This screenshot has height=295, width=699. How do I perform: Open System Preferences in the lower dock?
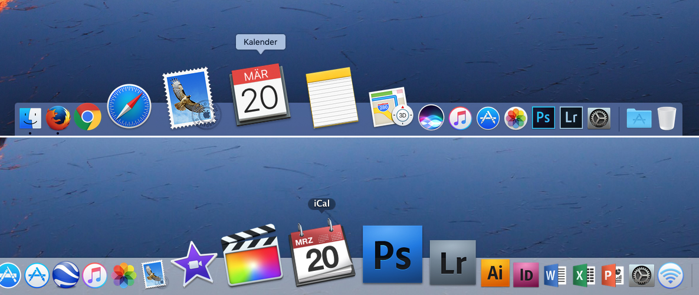coord(642,276)
